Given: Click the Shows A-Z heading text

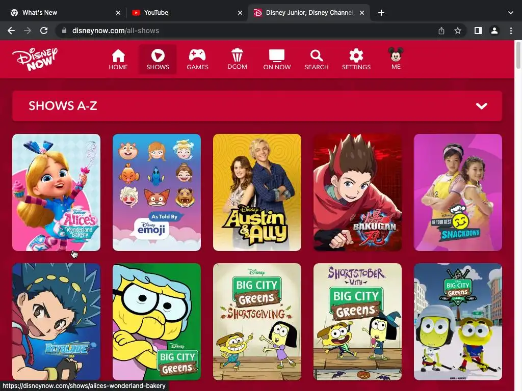Looking at the screenshot, I should [x=63, y=106].
